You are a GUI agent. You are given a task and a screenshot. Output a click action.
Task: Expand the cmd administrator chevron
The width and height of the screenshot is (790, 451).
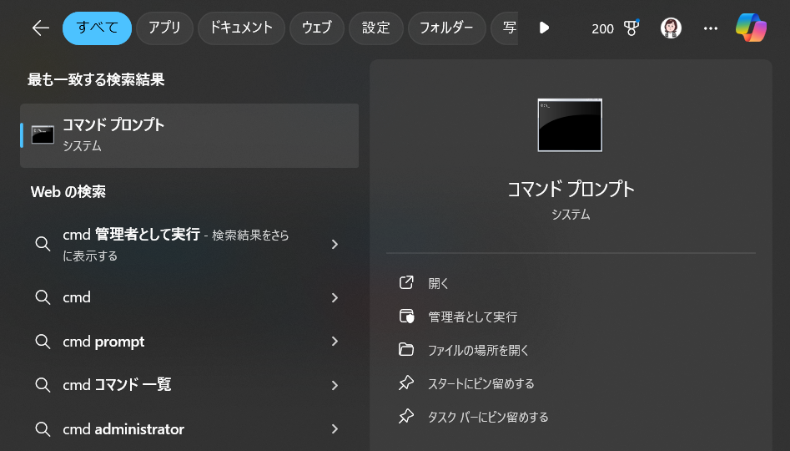pos(335,428)
